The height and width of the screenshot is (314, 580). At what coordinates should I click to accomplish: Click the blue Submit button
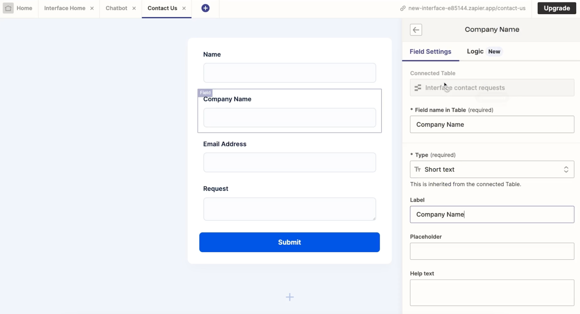pyautogui.click(x=290, y=242)
